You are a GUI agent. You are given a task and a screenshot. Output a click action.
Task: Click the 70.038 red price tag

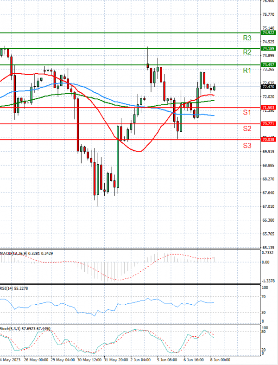(x=269, y=140)
